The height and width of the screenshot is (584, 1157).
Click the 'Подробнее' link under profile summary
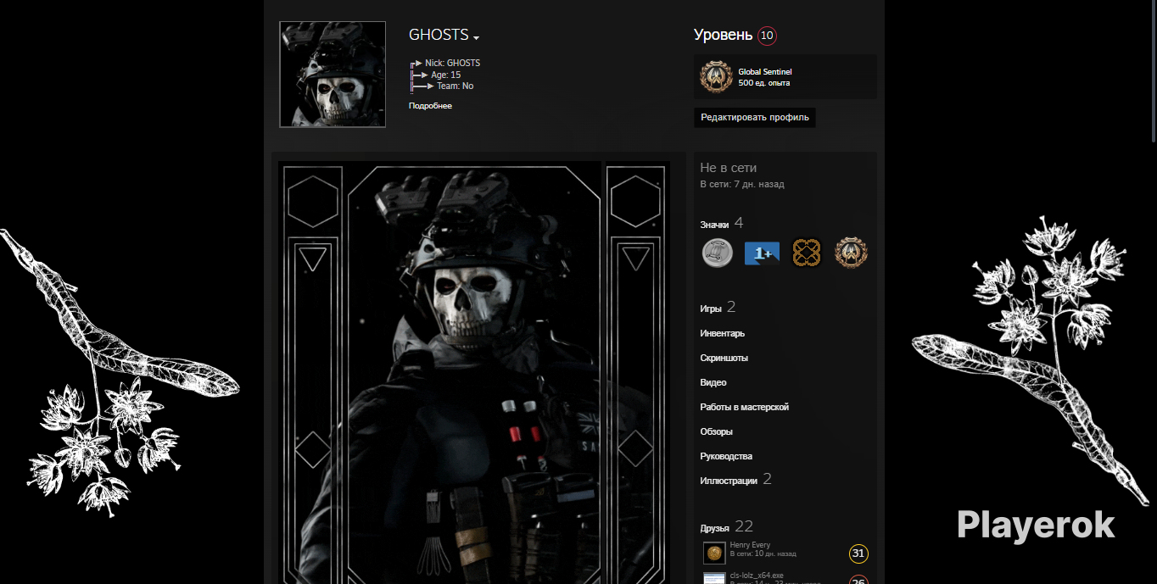pyautogui.click(x=430, y=106)
